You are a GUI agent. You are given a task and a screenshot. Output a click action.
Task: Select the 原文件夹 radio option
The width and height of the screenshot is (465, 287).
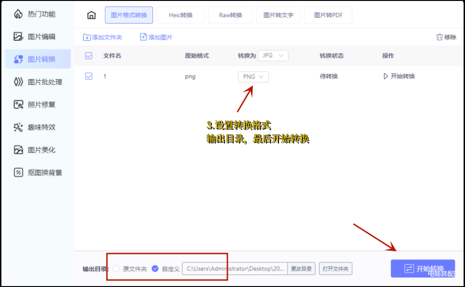click(x=116, y=268)
